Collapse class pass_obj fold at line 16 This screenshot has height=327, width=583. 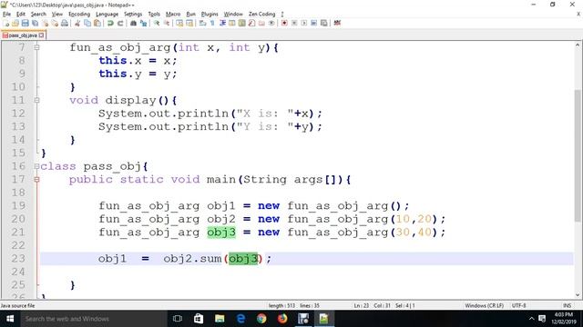point(36,166)
